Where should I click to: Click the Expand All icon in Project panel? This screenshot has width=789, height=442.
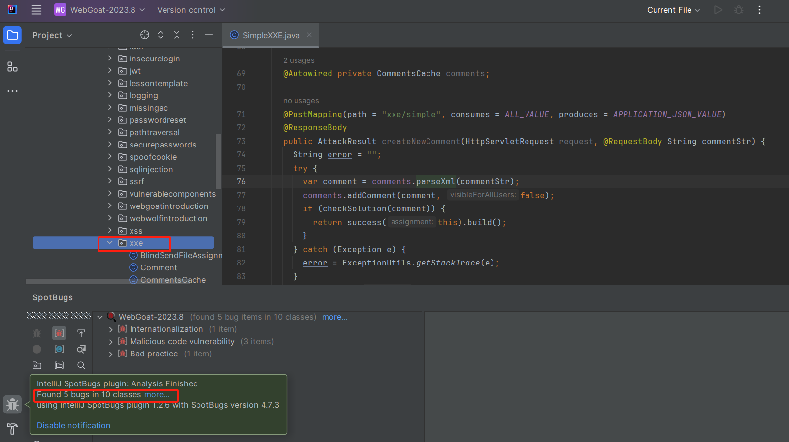click(x=161, y=35)
